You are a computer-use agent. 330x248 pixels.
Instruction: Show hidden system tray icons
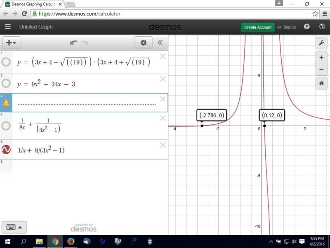coord(271,242)
